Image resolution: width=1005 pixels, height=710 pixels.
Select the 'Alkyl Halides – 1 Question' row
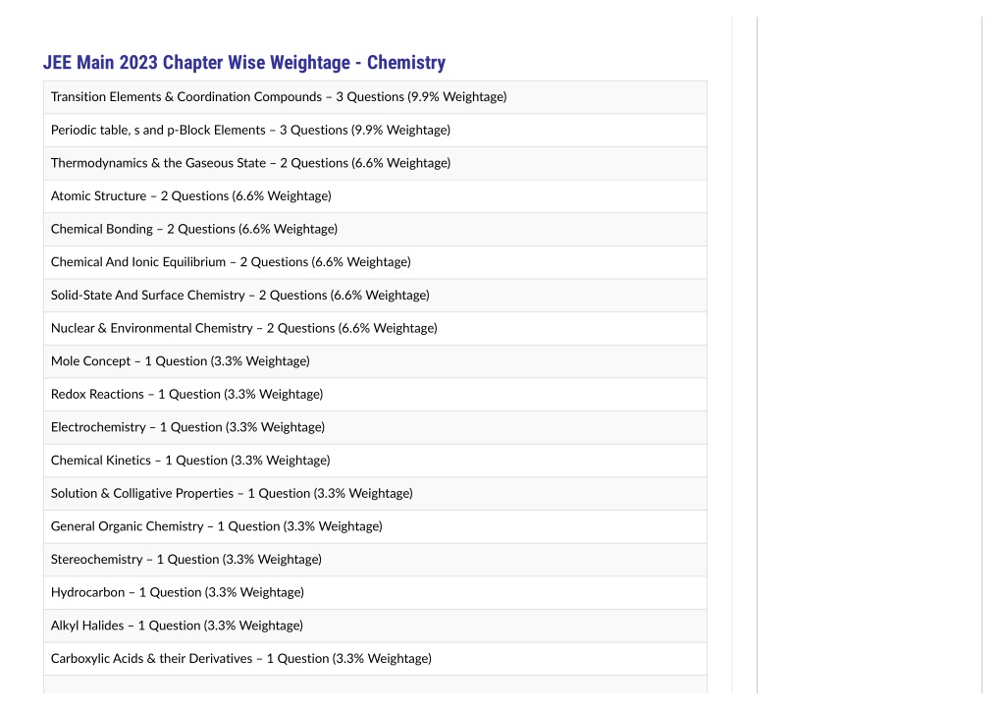[x=375, y=626]
